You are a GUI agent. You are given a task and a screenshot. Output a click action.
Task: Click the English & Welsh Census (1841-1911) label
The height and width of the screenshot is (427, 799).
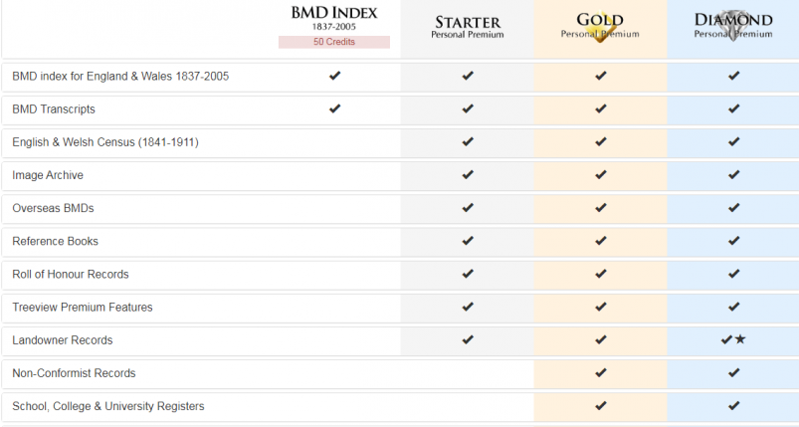point(105,142)
